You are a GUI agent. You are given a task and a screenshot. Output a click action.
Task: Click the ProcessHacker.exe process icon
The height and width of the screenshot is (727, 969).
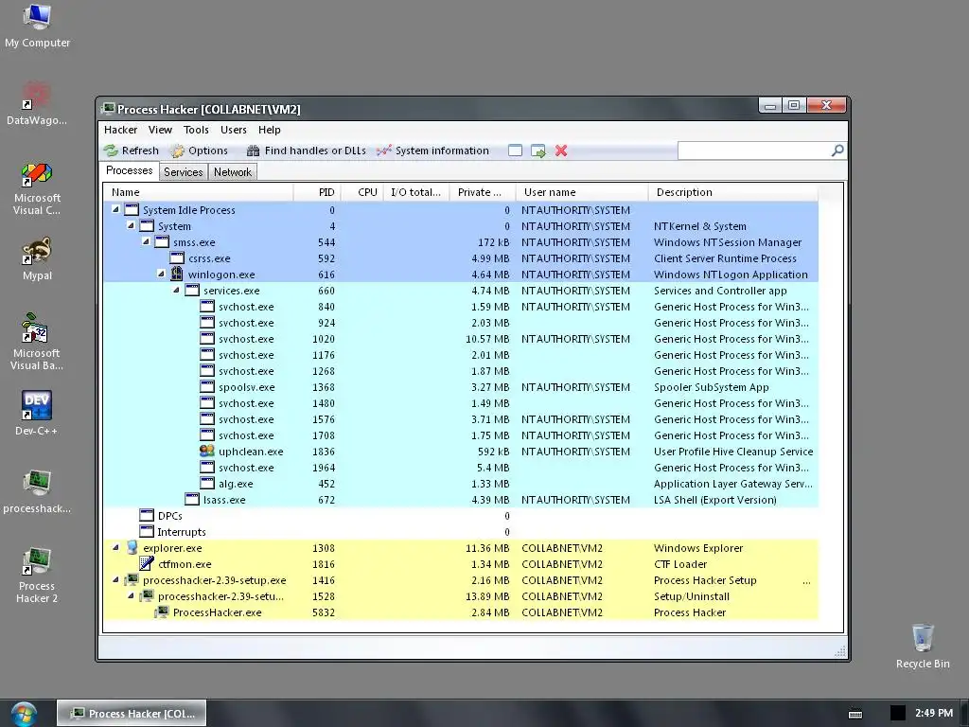[x=162, y=612]
